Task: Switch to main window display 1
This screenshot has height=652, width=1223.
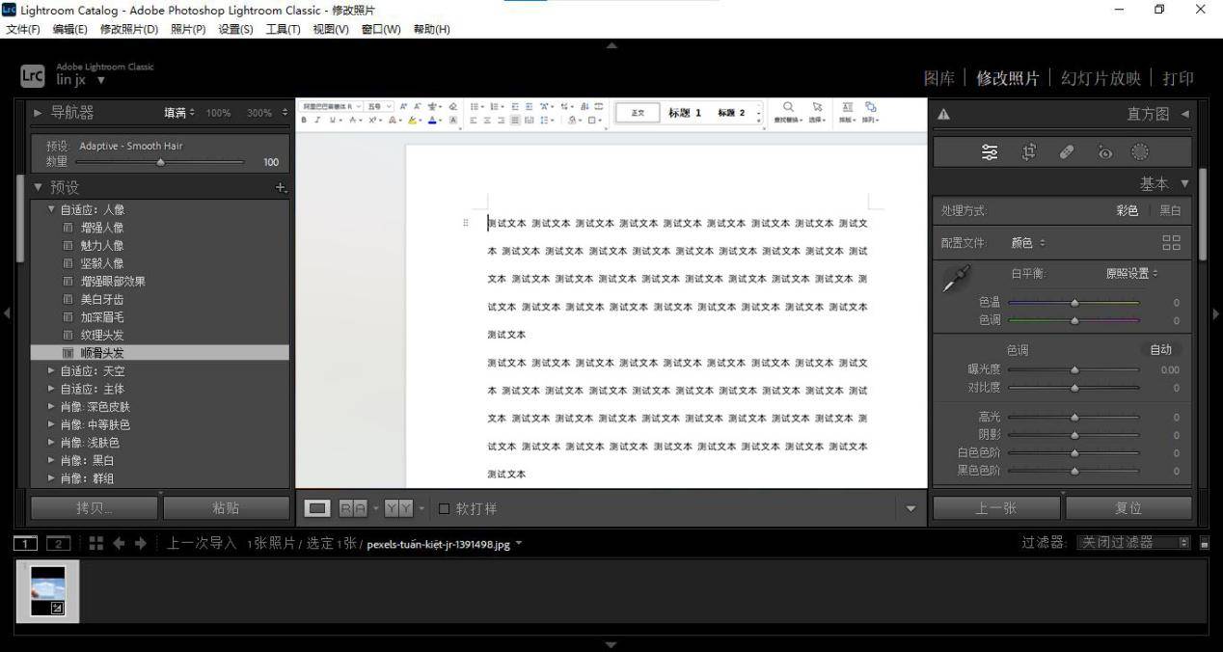Action: 26,543
